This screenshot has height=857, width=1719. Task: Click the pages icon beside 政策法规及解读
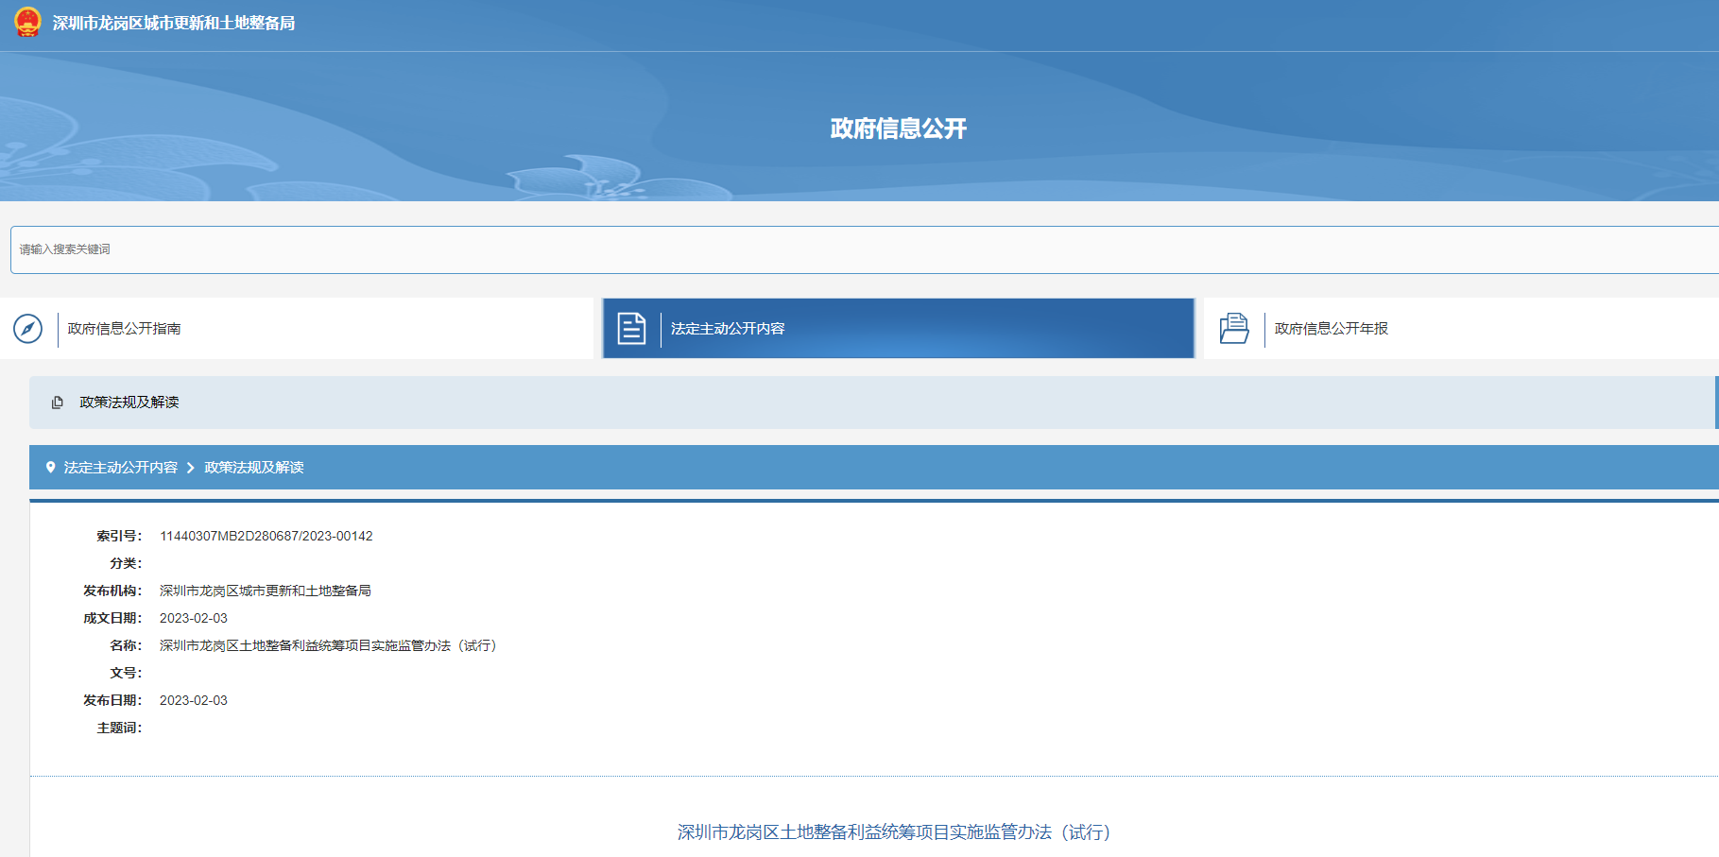58,403
